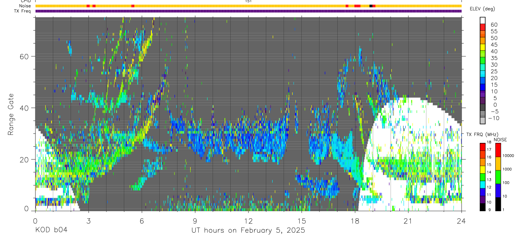This screenshot has height=239, width=519.
Task: Click the '40' tick label on the Range Gate axis
Action: 24,108
